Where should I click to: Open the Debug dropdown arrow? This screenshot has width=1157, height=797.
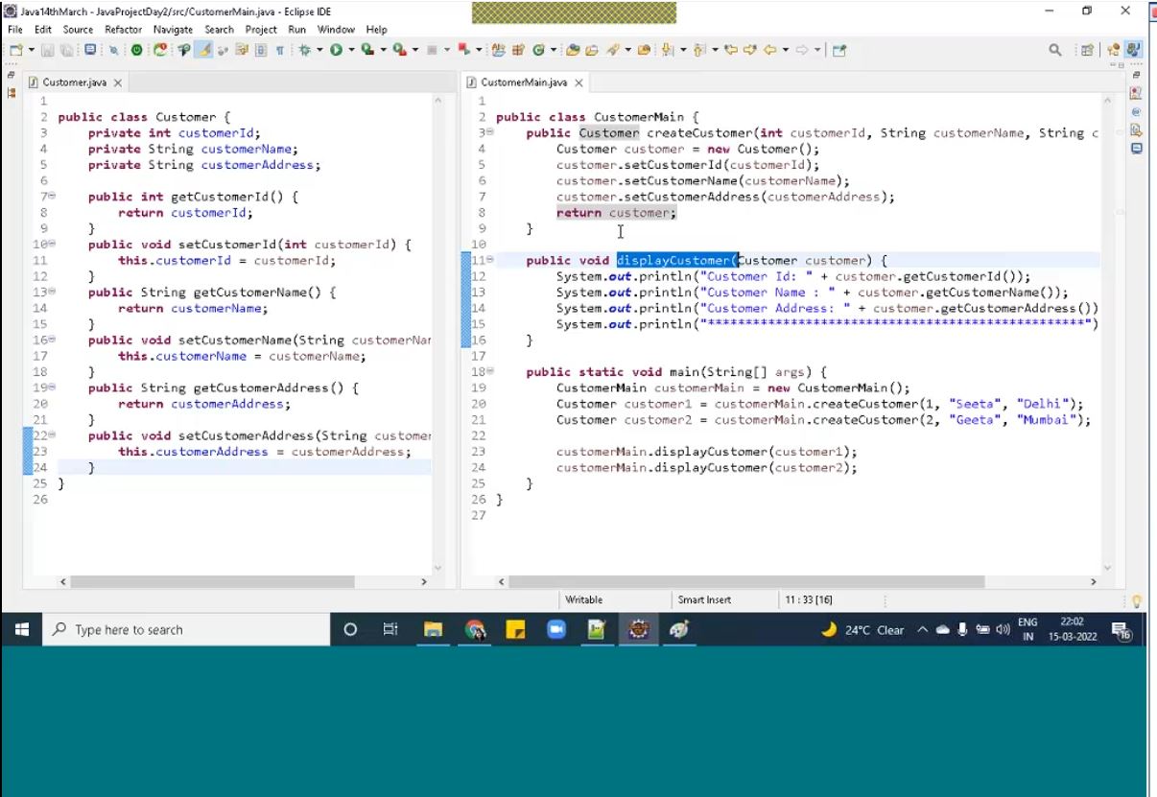(x=319, y=50)
